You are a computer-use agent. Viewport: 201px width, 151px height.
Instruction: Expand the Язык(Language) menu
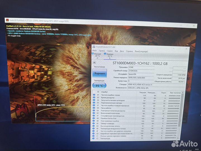(141, 51)
